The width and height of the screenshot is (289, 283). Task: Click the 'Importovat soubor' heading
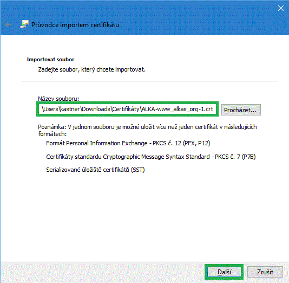point(50,60)
